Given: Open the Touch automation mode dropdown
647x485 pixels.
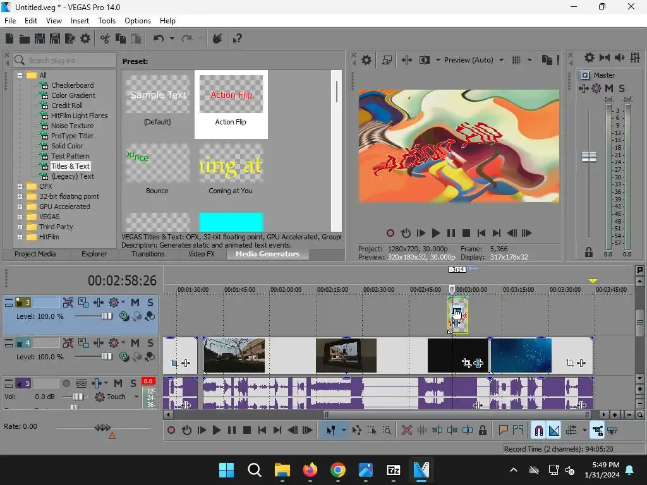Looking at the screenshot, I should tap(136, 397).
